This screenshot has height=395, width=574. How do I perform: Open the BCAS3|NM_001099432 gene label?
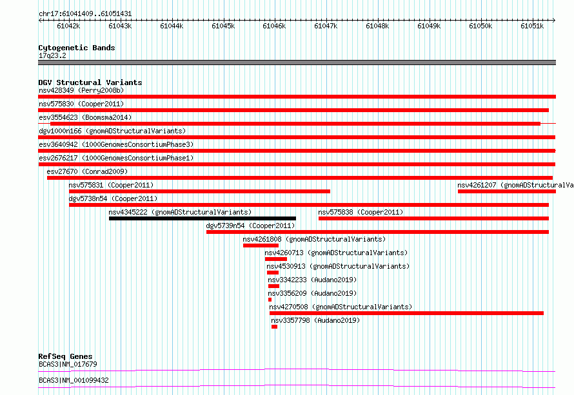[74, 380]
